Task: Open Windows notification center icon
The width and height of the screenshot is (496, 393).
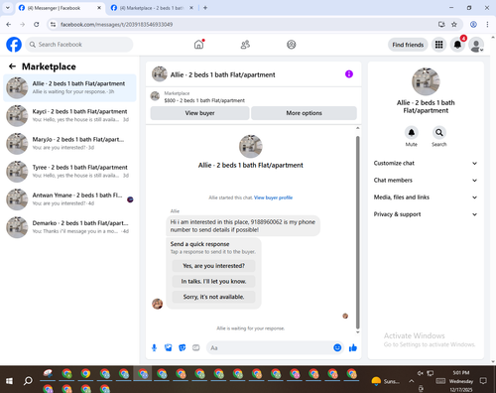Action: tap(483, 381)
